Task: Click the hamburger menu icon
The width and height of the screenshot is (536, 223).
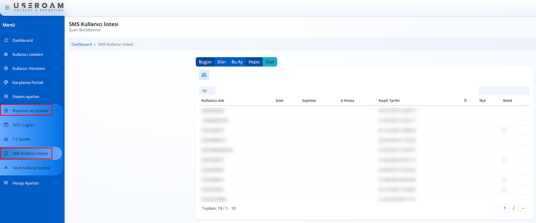Action: click(7, 8)
